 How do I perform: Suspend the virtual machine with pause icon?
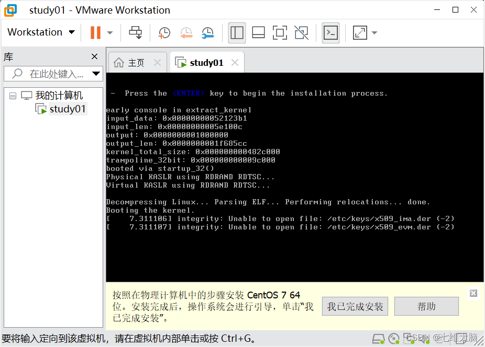tap(95, 32)
